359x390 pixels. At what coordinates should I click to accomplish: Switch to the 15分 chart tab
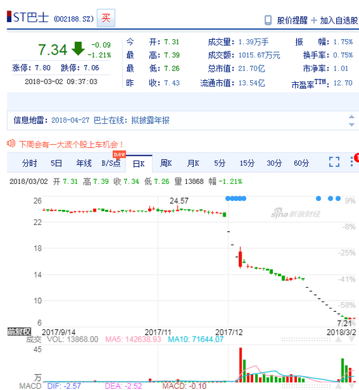coord(247,164)
